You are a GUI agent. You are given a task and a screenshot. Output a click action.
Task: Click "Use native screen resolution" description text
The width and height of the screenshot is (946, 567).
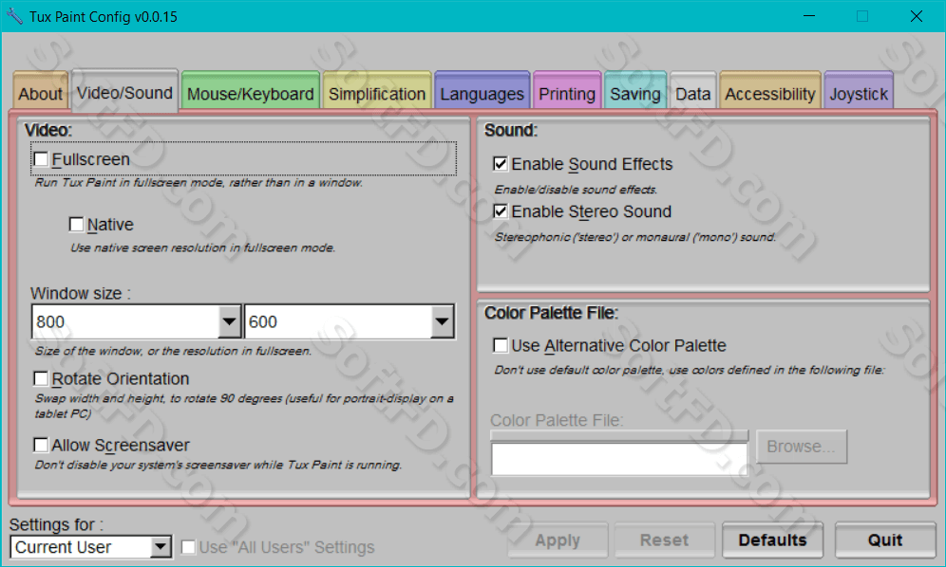(x=202, y=247)
